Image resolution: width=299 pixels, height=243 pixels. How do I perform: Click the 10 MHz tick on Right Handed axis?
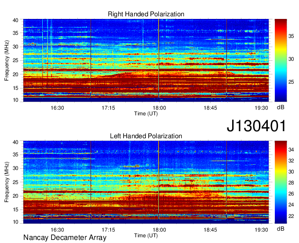(15, 100)
